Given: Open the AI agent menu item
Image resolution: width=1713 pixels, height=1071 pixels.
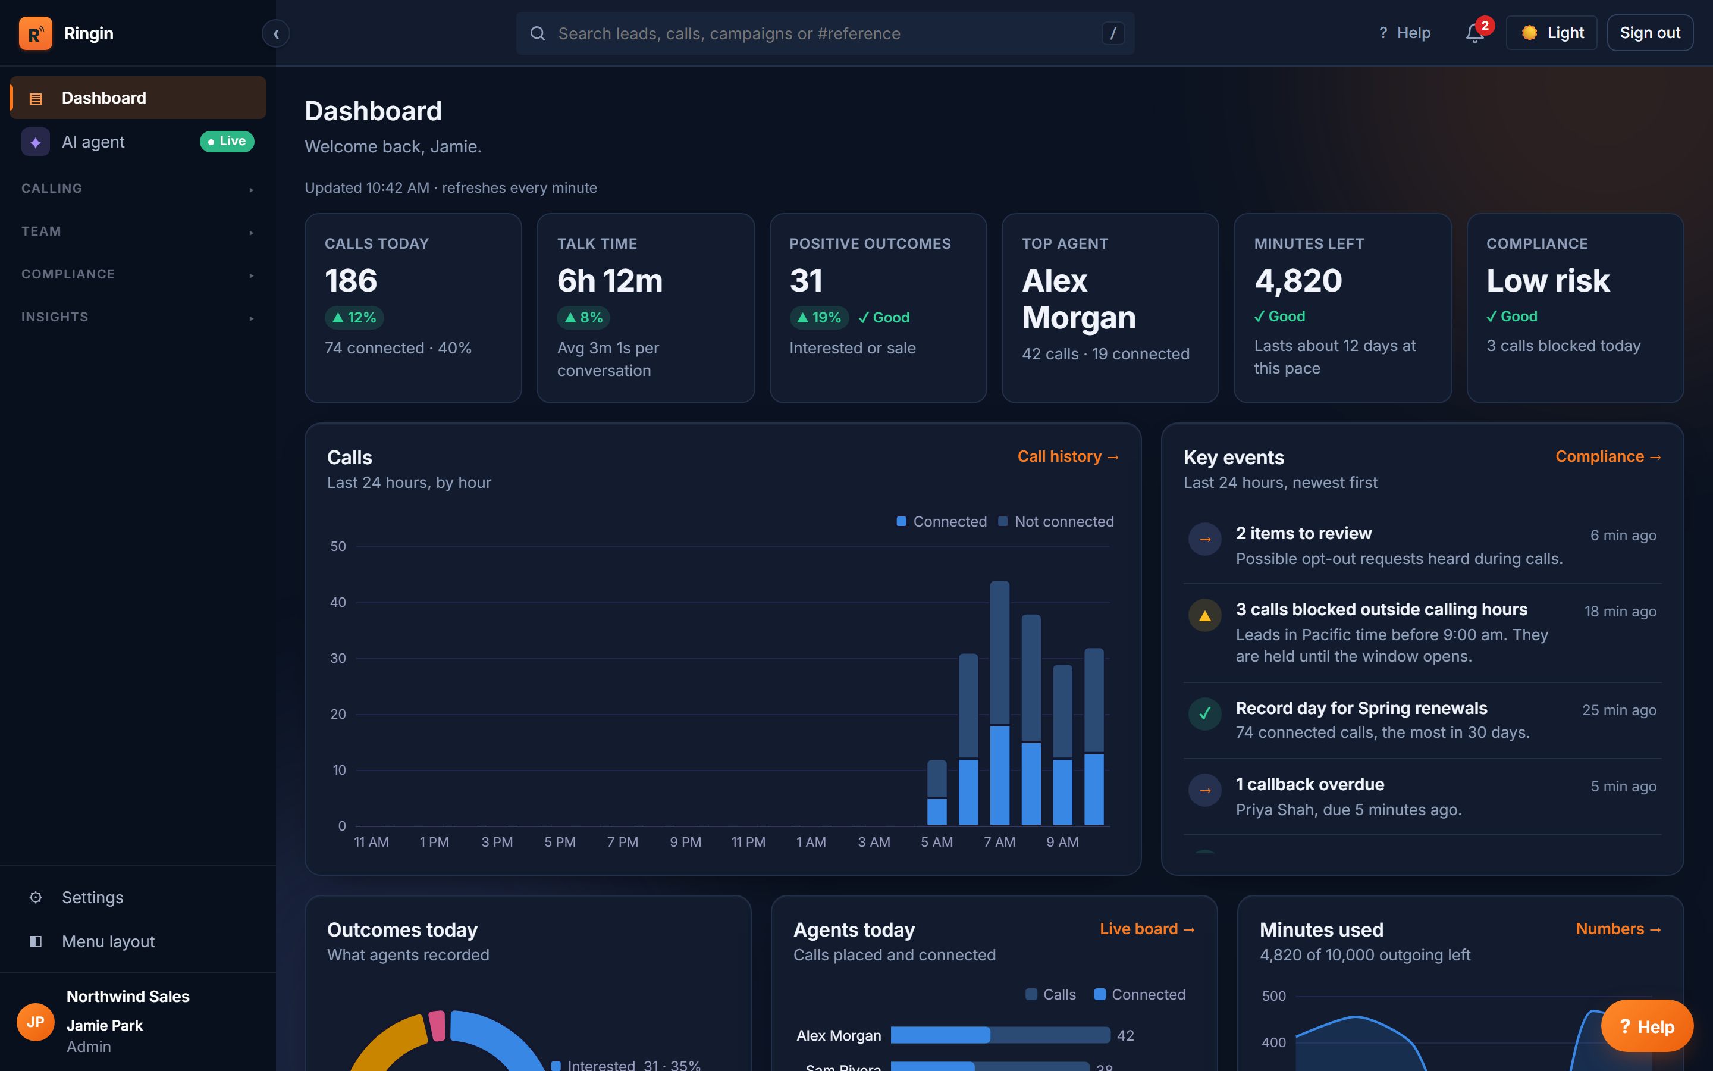Looking at the screenshot, I should coord(138,142).
